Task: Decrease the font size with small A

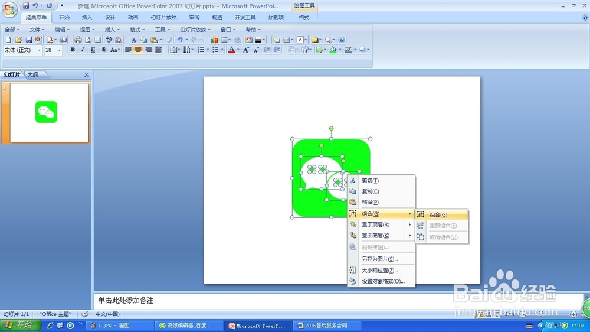Action: click(256, 50)
